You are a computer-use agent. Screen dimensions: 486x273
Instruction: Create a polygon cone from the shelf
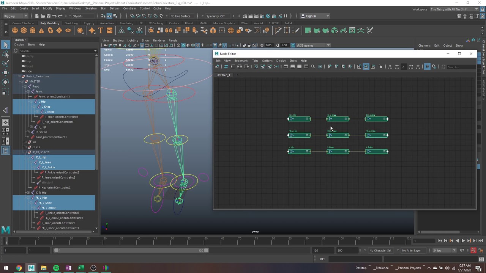coord(41,30)
